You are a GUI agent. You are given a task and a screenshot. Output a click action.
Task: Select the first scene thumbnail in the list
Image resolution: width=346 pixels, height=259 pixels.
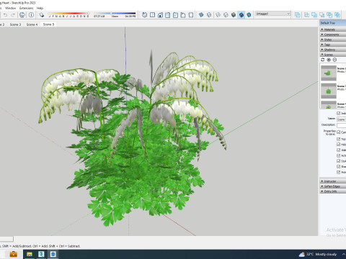coord(329,73)
